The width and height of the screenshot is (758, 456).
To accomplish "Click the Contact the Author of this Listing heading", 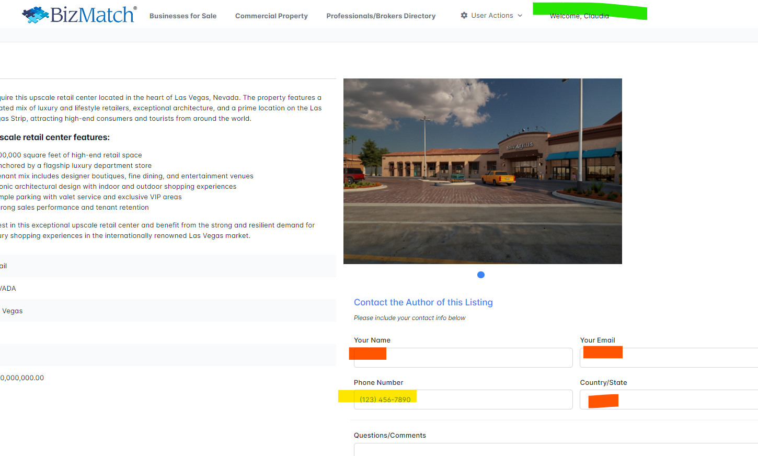I will tap(423, 302).
